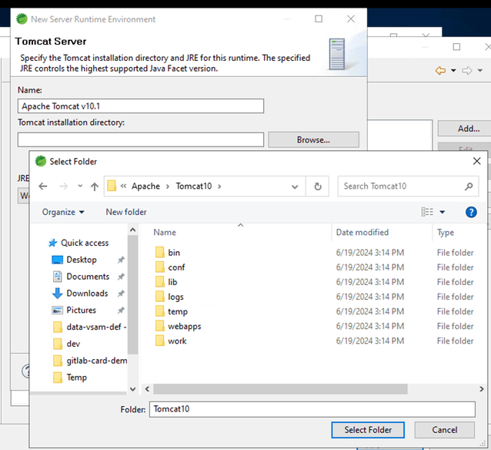
Task: Open Desktop in Quick access
Action: [82, 260]
